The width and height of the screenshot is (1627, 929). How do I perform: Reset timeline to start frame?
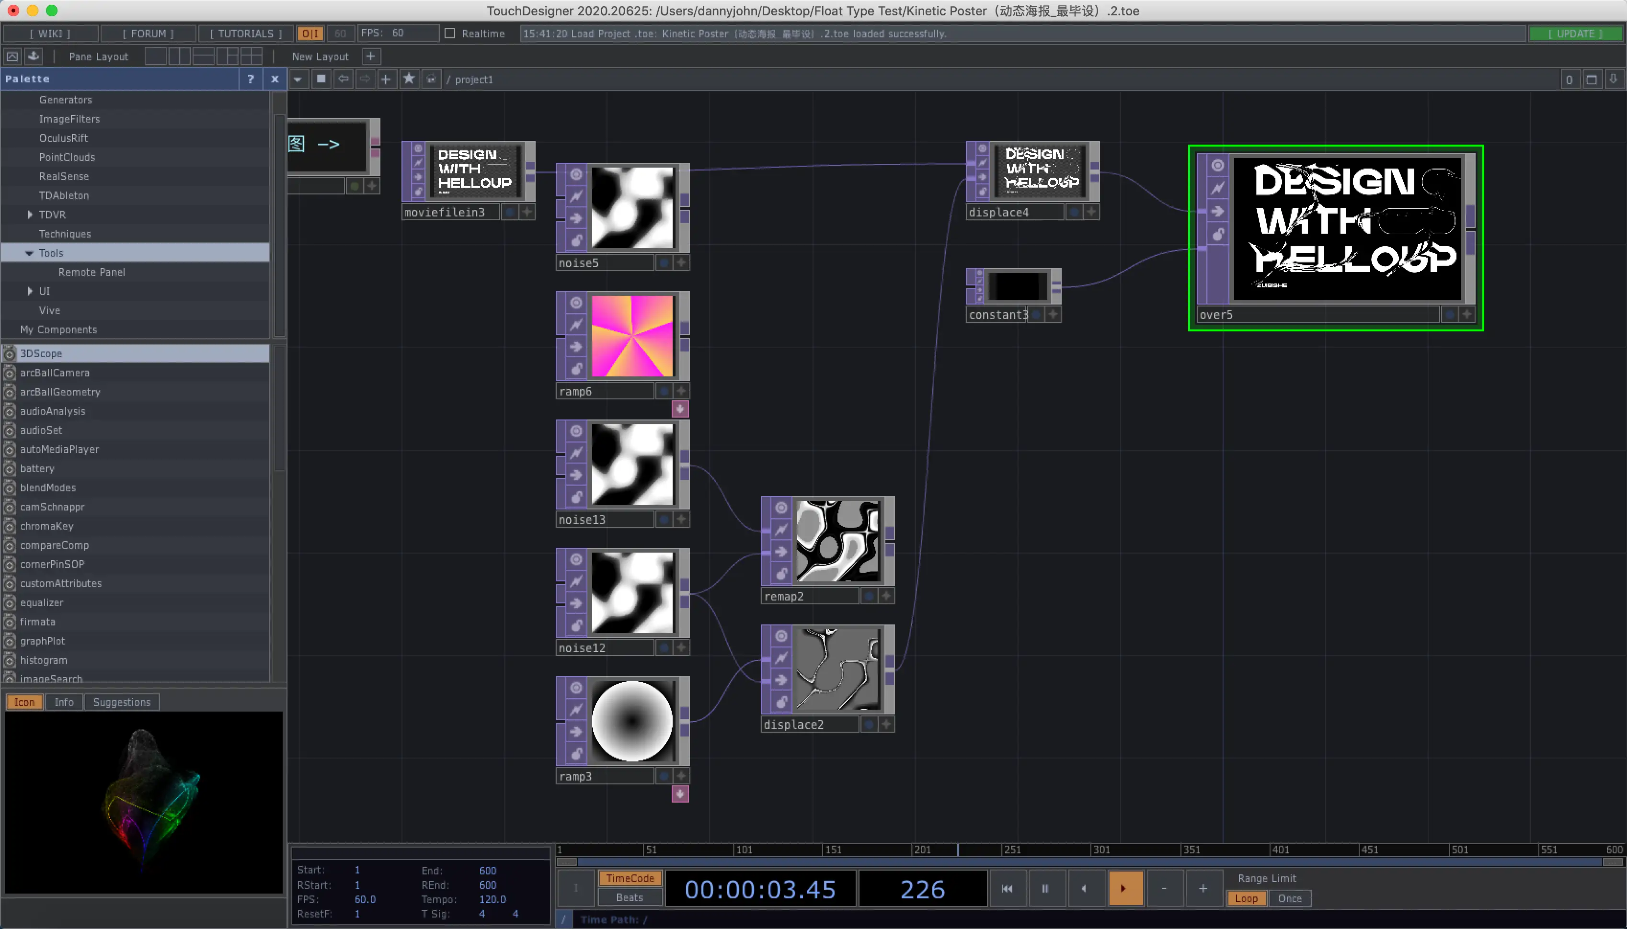[1007, 888]
